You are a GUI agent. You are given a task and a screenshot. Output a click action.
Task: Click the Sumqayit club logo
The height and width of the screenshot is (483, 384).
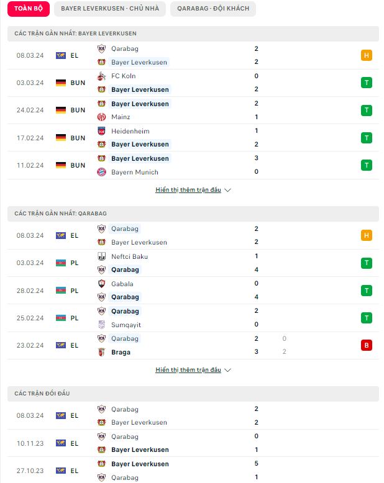(x=101, y=325)
